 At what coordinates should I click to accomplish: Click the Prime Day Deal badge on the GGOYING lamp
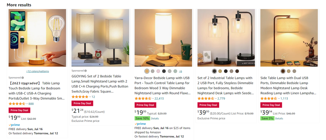pos(82,103)
